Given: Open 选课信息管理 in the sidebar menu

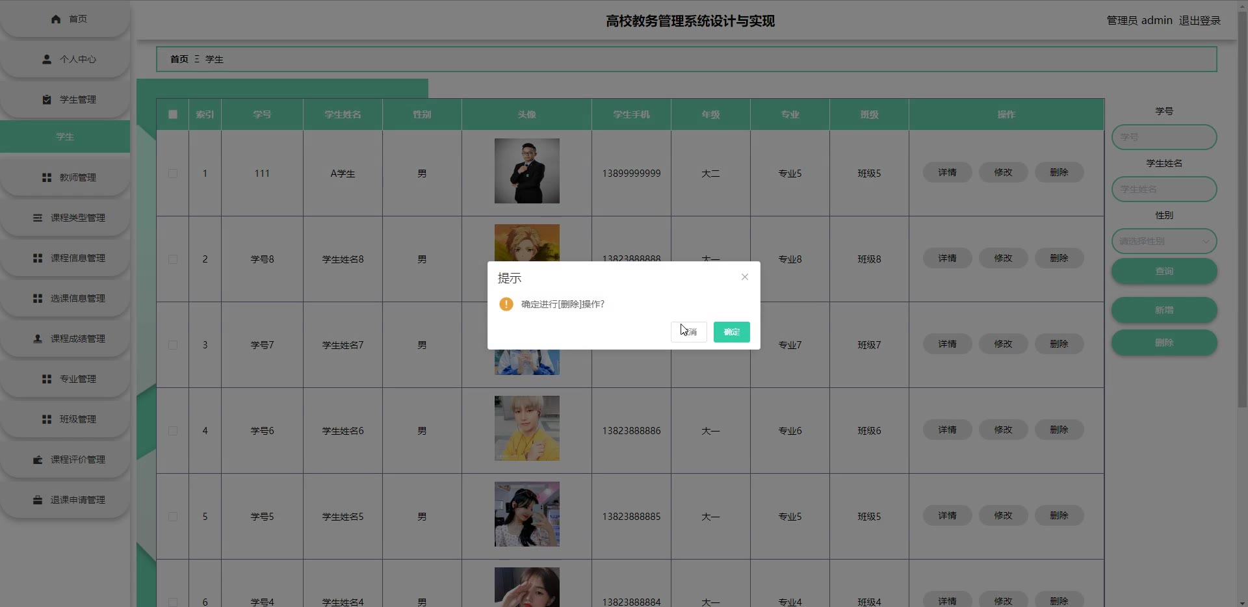Looking at the screenshot, I should [65, 298].
